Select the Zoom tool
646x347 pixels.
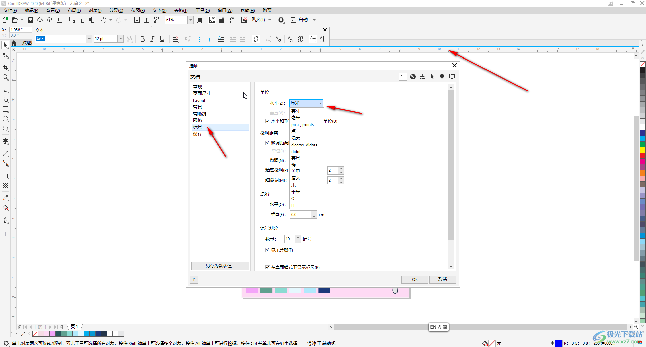(5, 77)
